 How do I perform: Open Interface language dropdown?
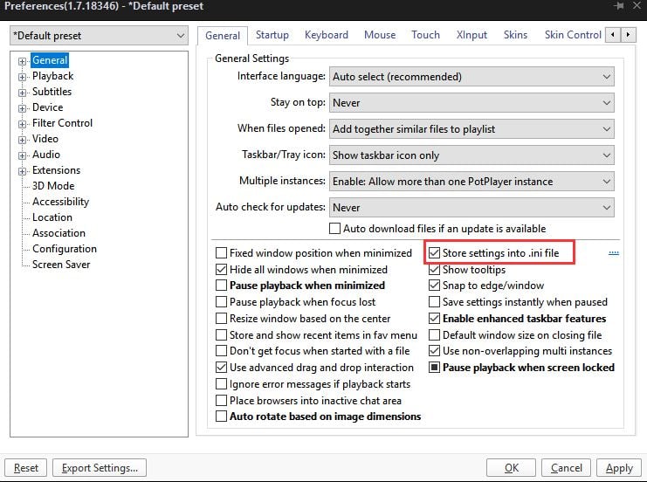[x=471, y=77]
